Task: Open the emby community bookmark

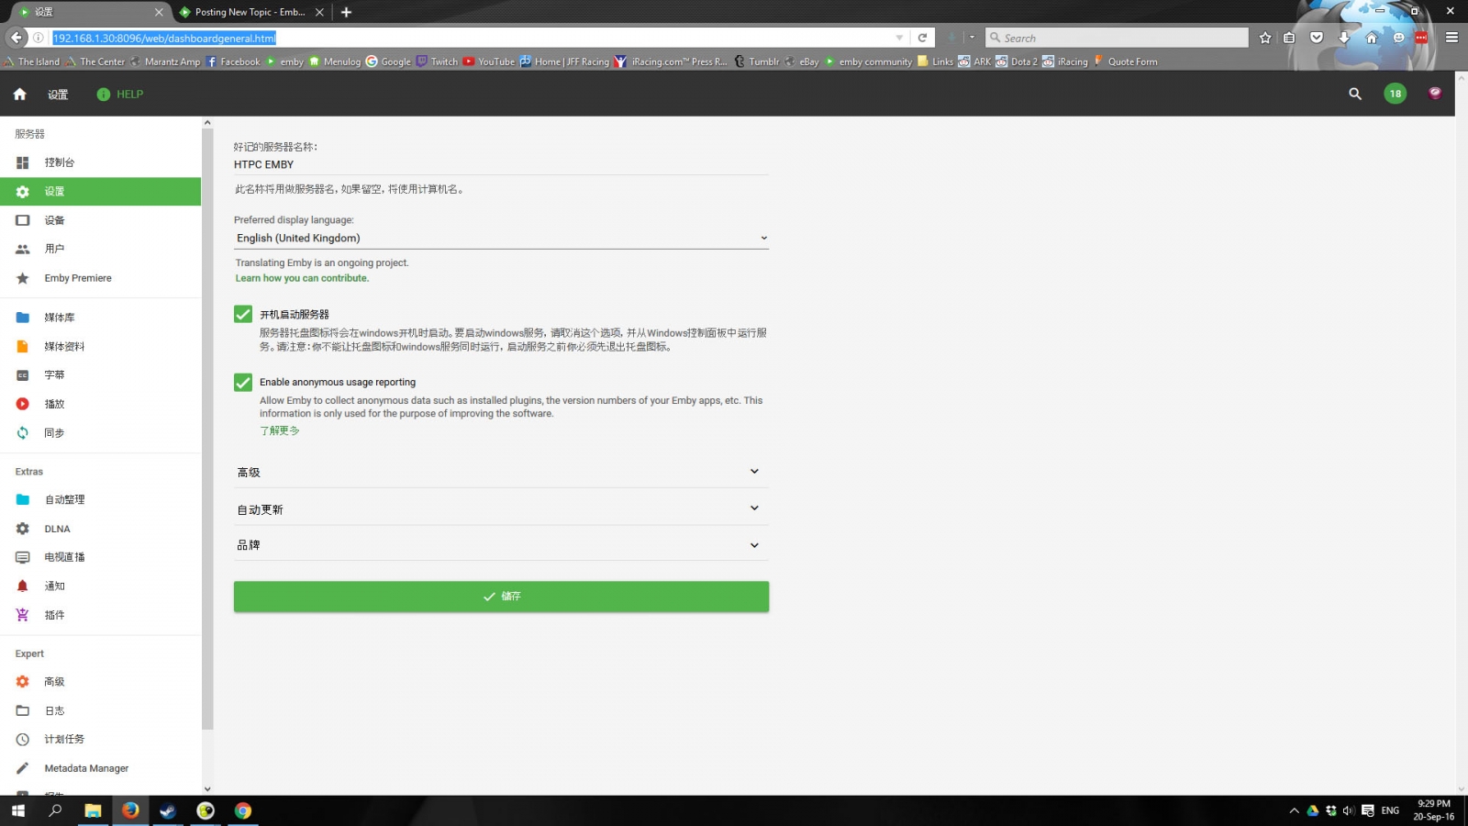Action: (x=868, y=61)
